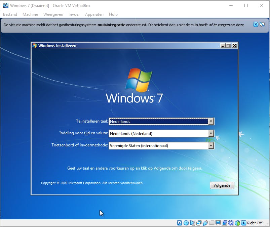This screenshot has height=227, width=270.
Task: Maximize the VirtualBox window
Action: pos(246,5)
